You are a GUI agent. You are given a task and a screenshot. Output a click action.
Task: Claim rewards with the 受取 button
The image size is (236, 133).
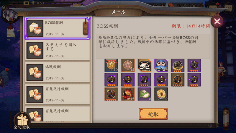click(x=153, y=114)
